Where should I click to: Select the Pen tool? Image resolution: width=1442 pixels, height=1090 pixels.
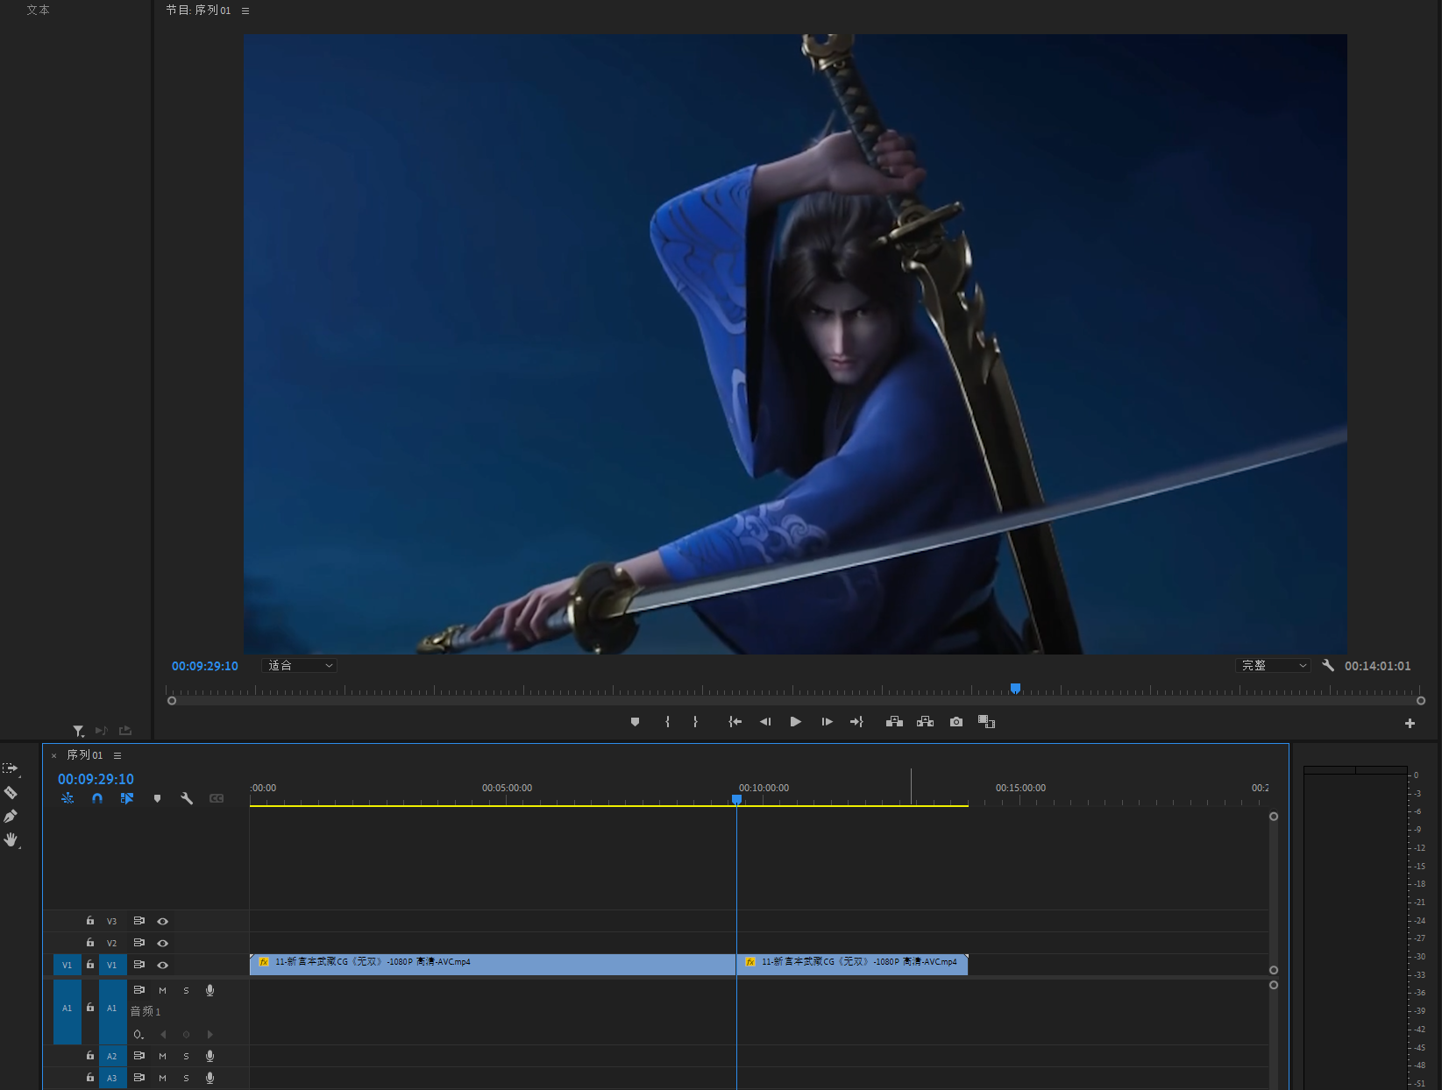(11, 816)
